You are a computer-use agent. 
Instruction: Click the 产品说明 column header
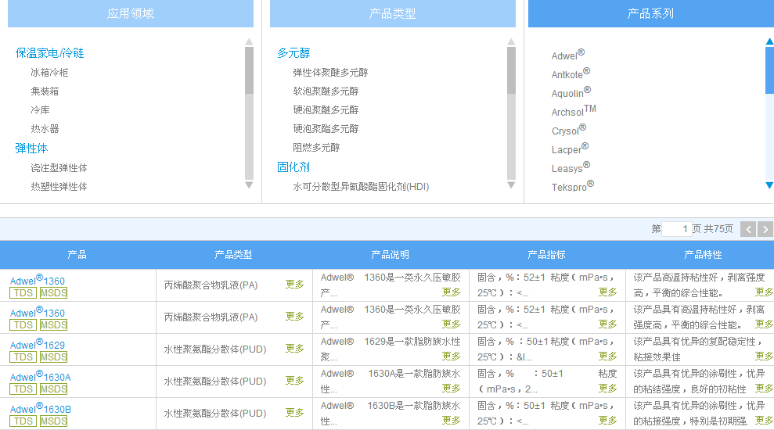coord(390,255)
